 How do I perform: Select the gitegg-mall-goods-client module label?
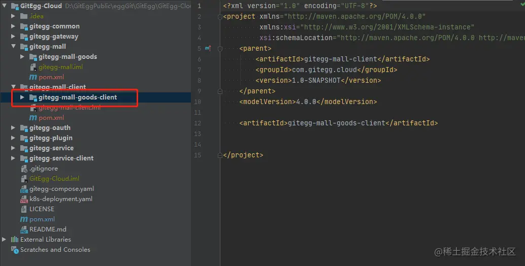point(78,97)
